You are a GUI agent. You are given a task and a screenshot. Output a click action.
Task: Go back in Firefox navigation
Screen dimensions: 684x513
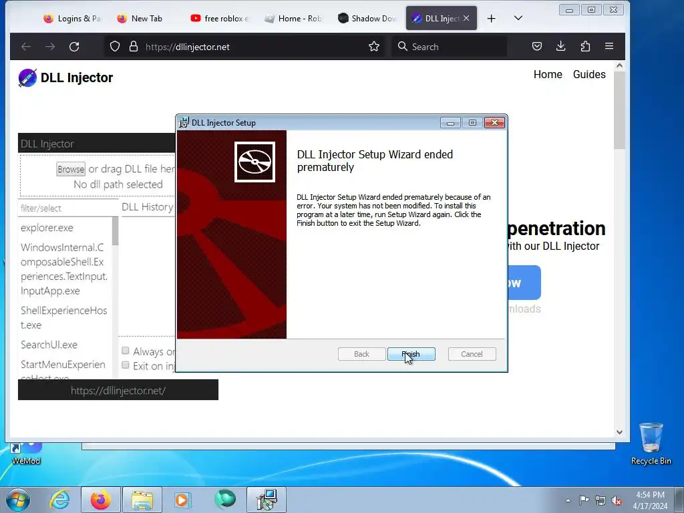pyautogui.click(x=26, y=47)
